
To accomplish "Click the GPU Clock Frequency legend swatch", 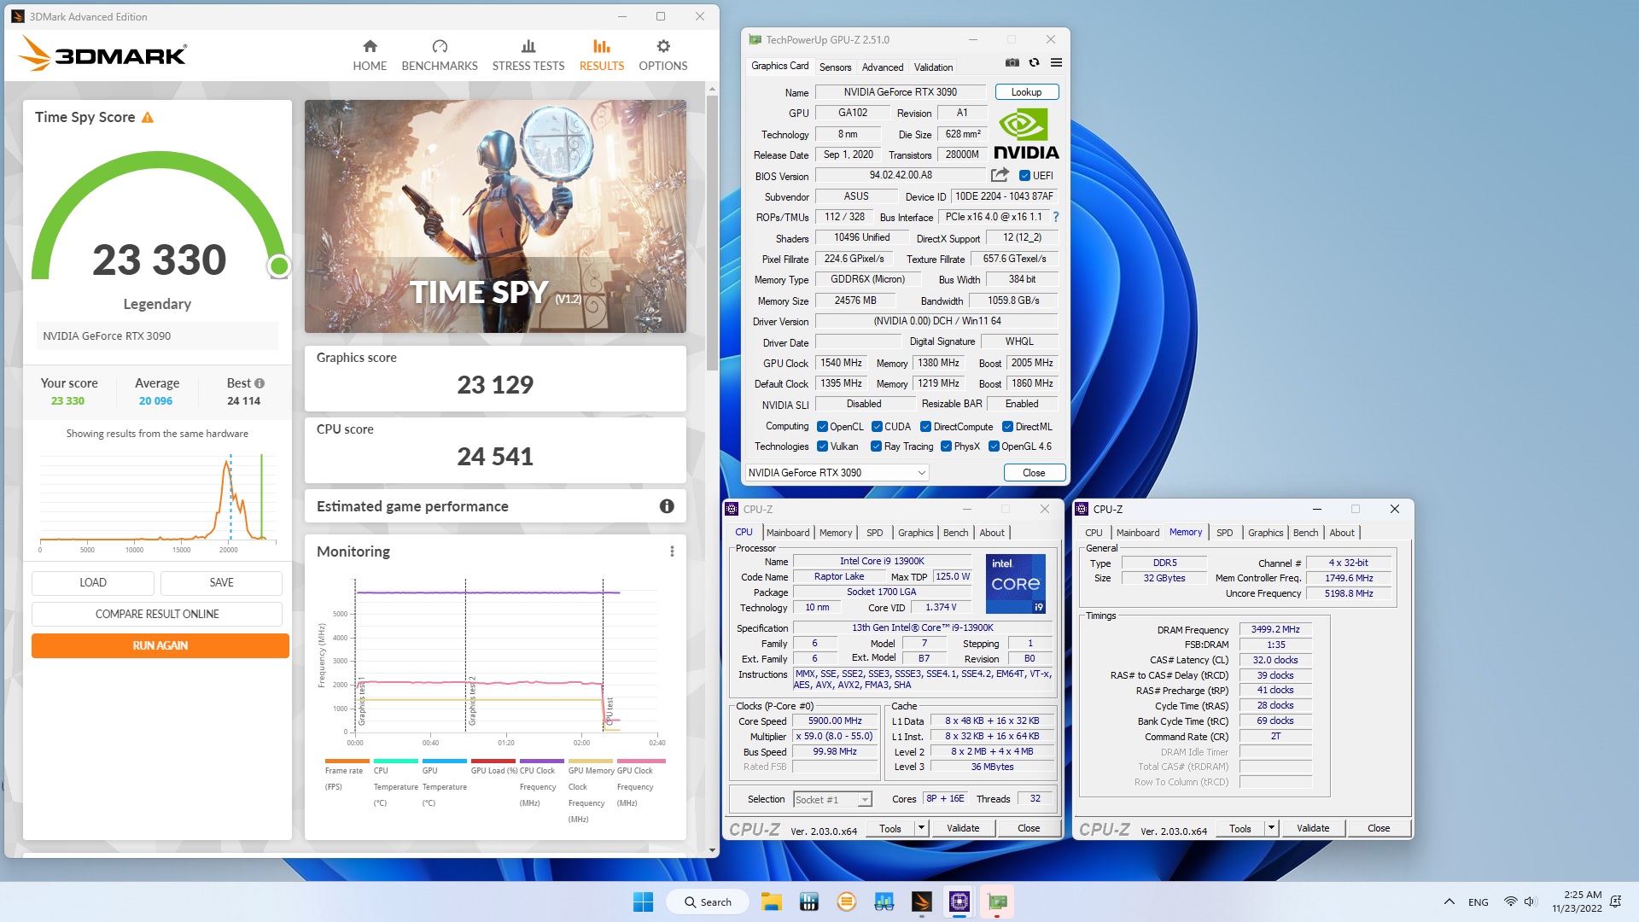I will (641, 761).
